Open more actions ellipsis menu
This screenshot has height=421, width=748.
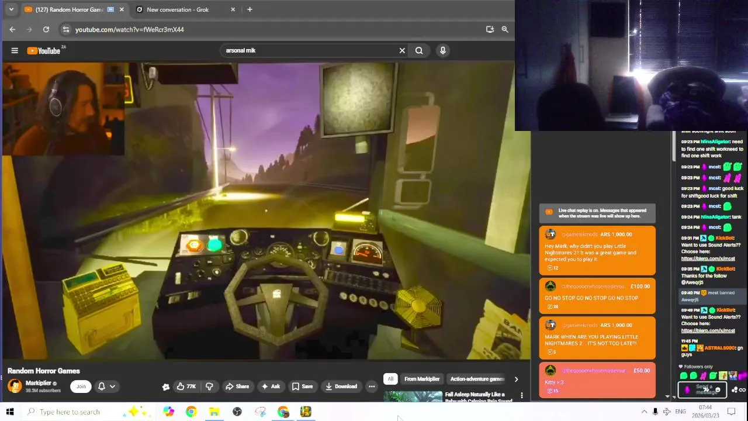pos(372,386)
